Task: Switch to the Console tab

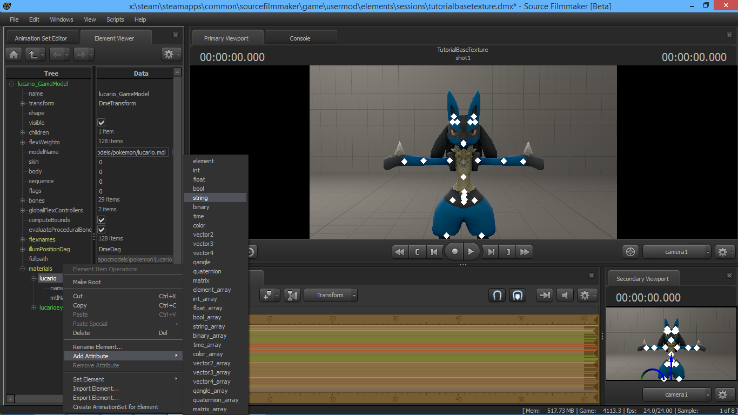Action: [300, 38]
